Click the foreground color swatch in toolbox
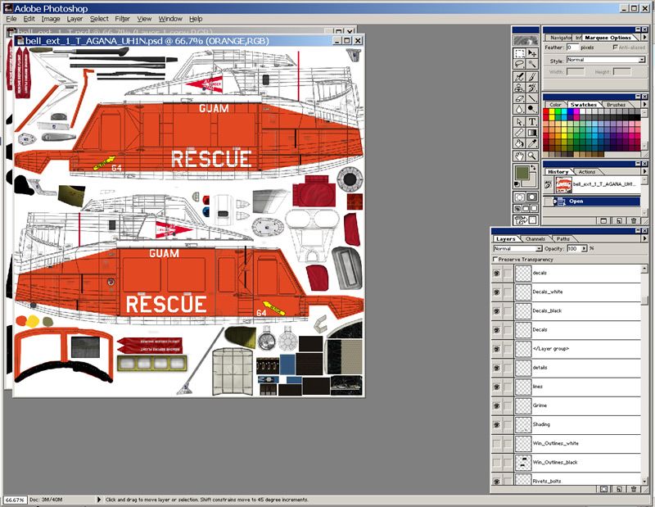Screen dimensions: 655x507 (522, 172)
